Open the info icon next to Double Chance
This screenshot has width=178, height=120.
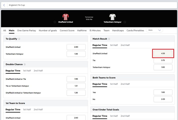[25, 64]
